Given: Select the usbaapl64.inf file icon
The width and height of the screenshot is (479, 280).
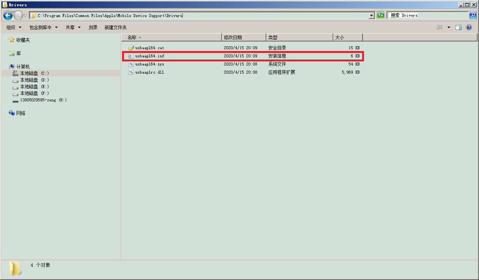Looking at the screenshot, I should (131, 56).
